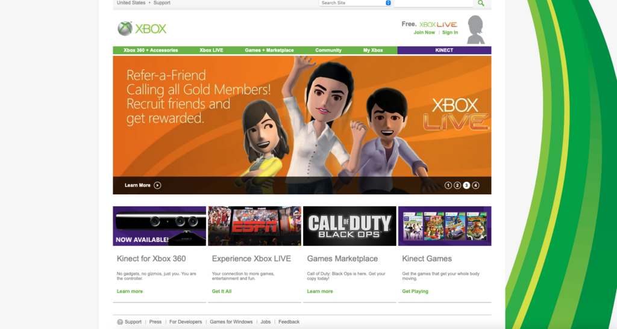
Task: Click Xbox LIVE logo beside Free.
Action: [x=439, y=24]
